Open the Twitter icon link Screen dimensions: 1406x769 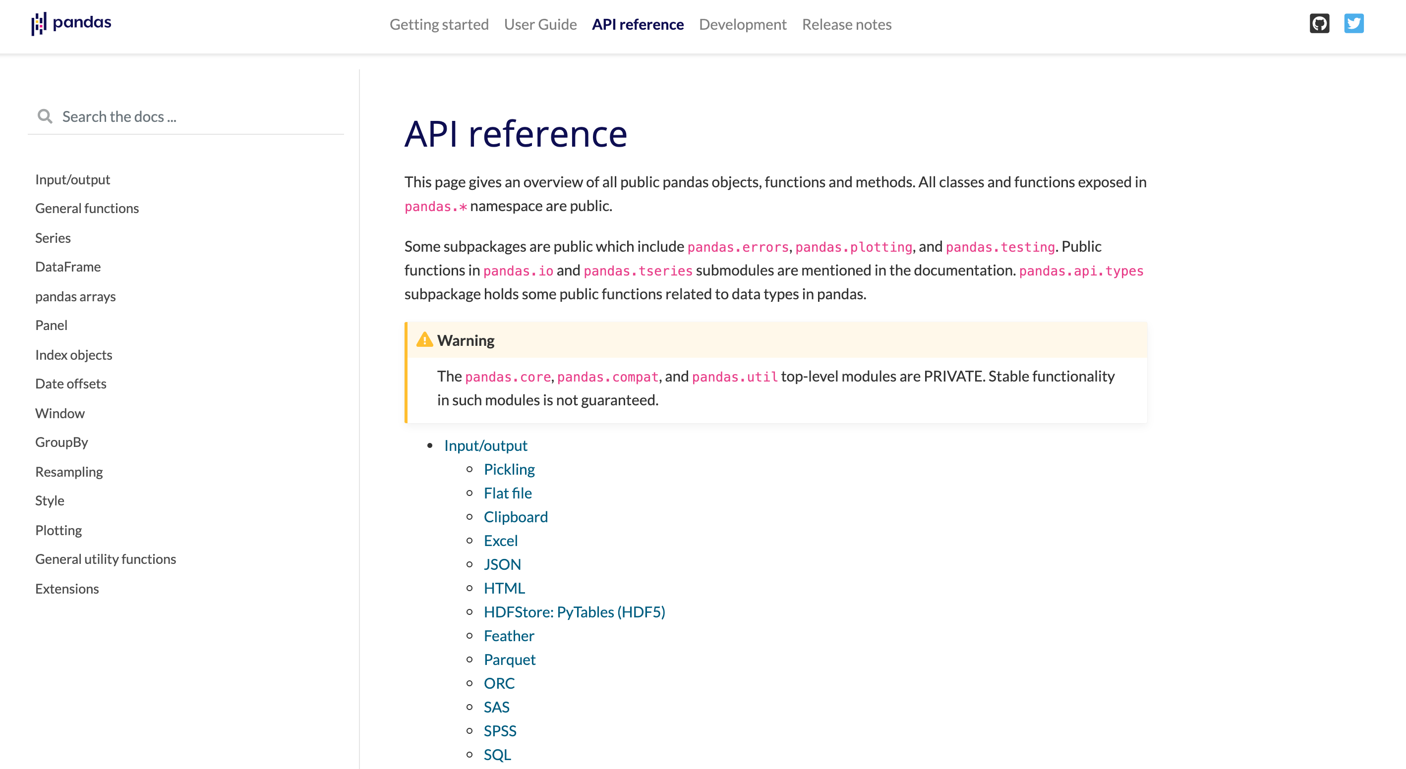tap(1353, 23)
